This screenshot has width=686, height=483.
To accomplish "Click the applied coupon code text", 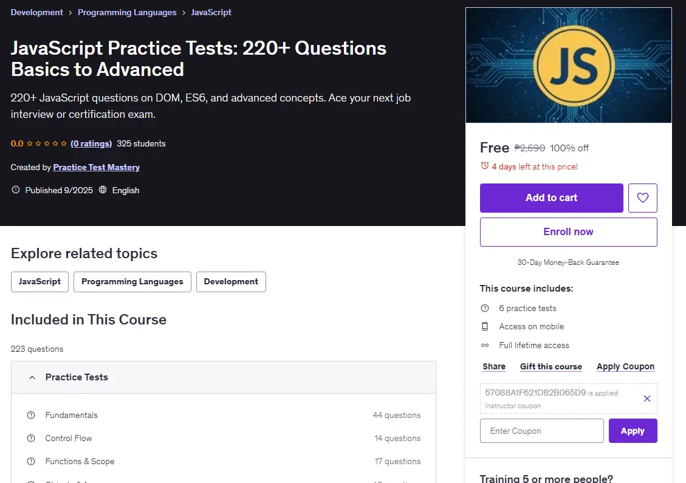I will point(535,392).
